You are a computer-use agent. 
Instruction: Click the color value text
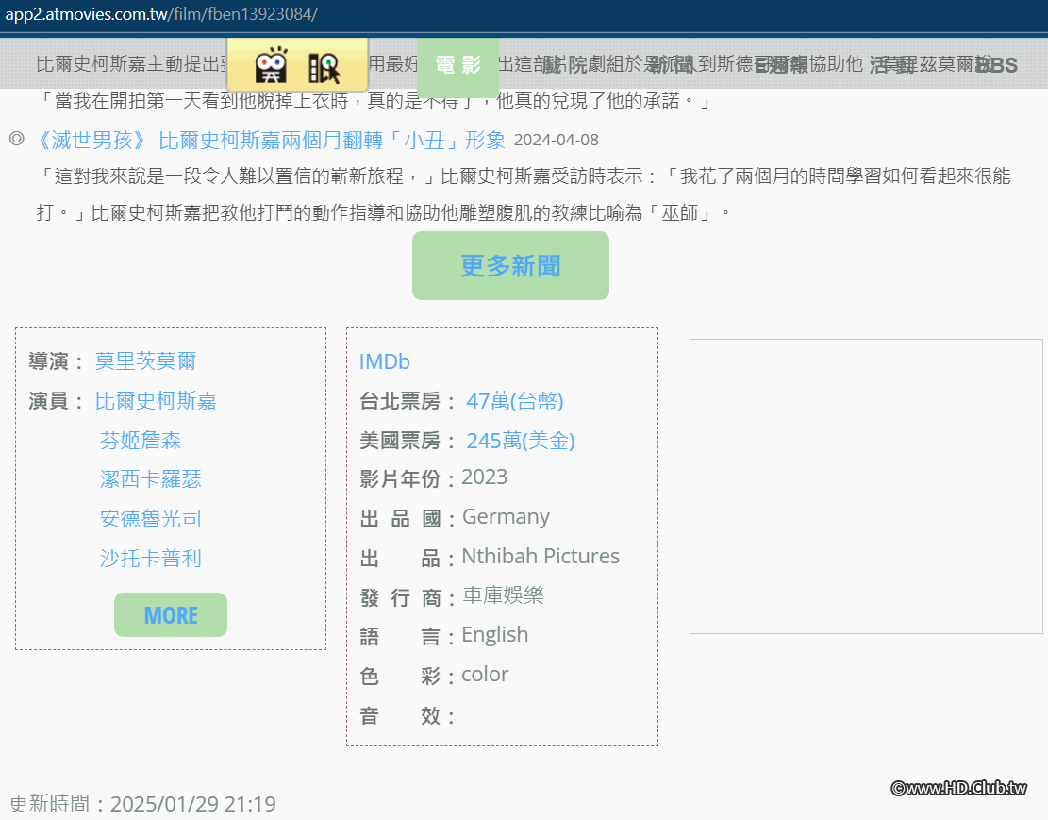point(485,674)
